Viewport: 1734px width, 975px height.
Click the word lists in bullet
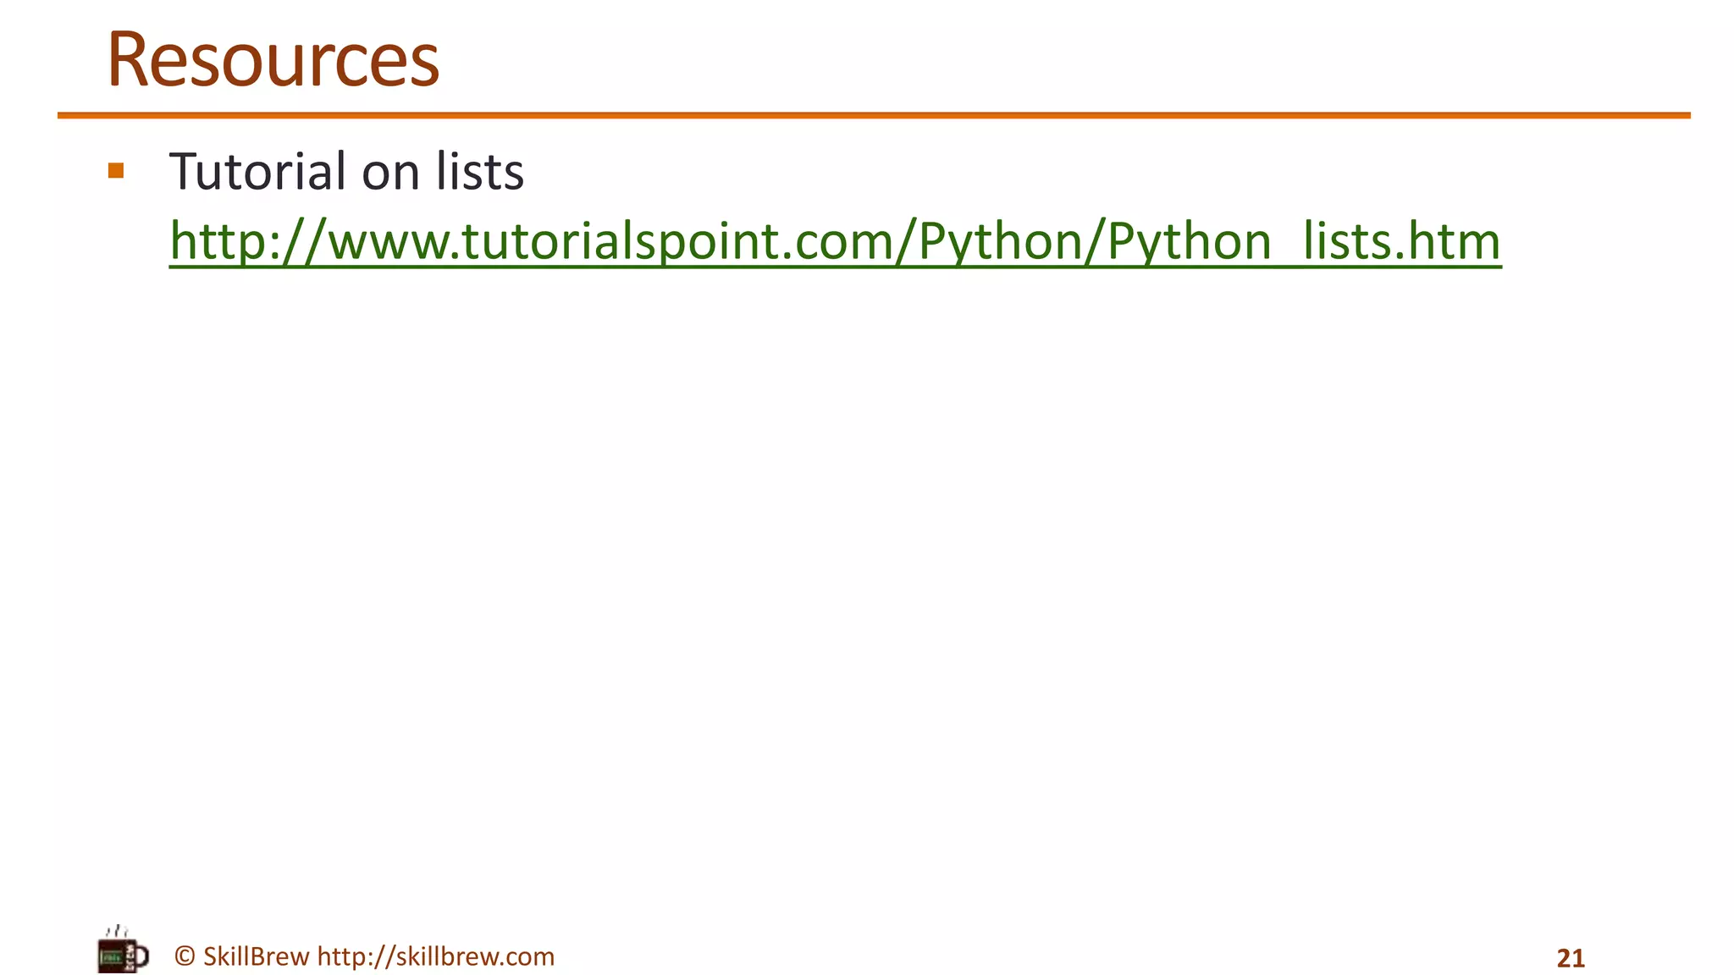pos(480,171)
